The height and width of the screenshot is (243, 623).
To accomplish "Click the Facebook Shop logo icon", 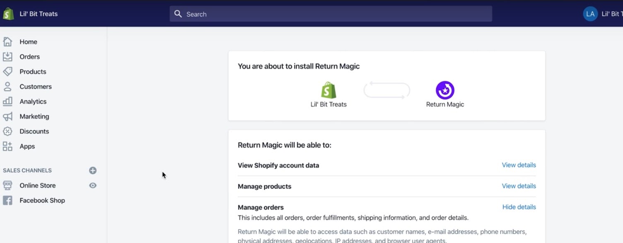I will [7, 200].
